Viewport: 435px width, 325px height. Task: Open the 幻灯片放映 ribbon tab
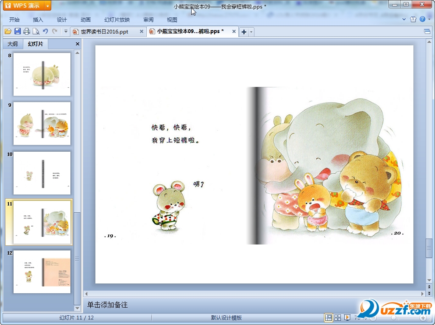pyautogui.click(x=117, y=19)
